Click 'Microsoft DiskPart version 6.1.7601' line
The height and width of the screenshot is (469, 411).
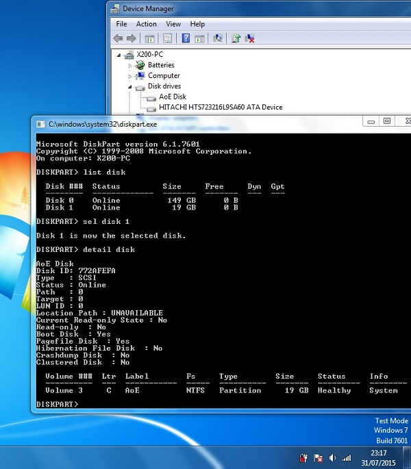pos(118,144)
